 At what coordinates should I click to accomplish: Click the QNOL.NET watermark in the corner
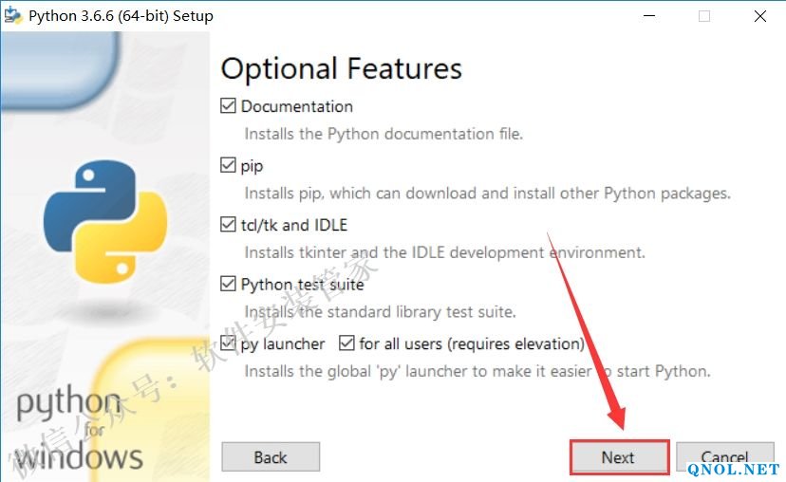pos(733,469)
